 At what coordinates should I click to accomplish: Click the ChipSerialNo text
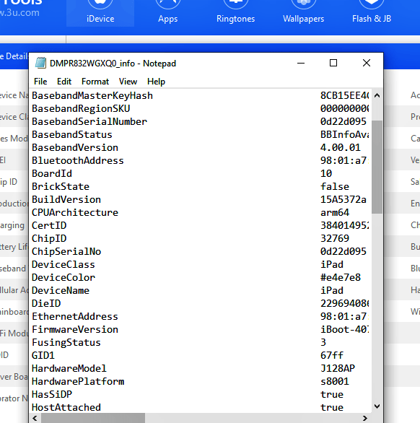pos(66,251)
